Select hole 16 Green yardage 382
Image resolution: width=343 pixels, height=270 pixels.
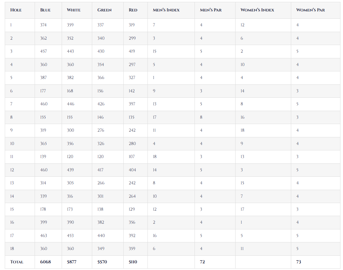tap(101, 222)
